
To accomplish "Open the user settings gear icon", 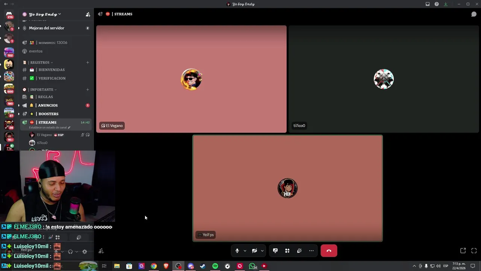I will click(85, 251).
